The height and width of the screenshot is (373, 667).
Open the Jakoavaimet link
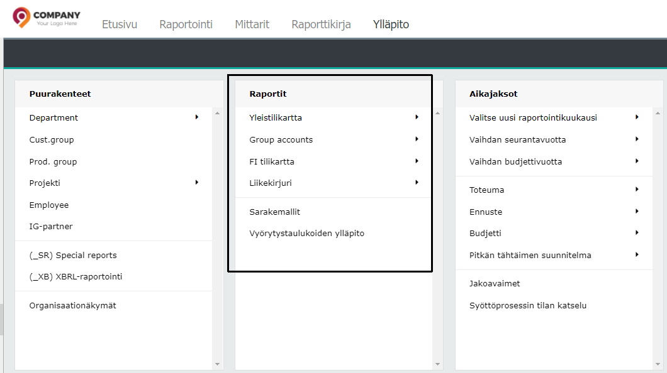(x=495, y=284)
